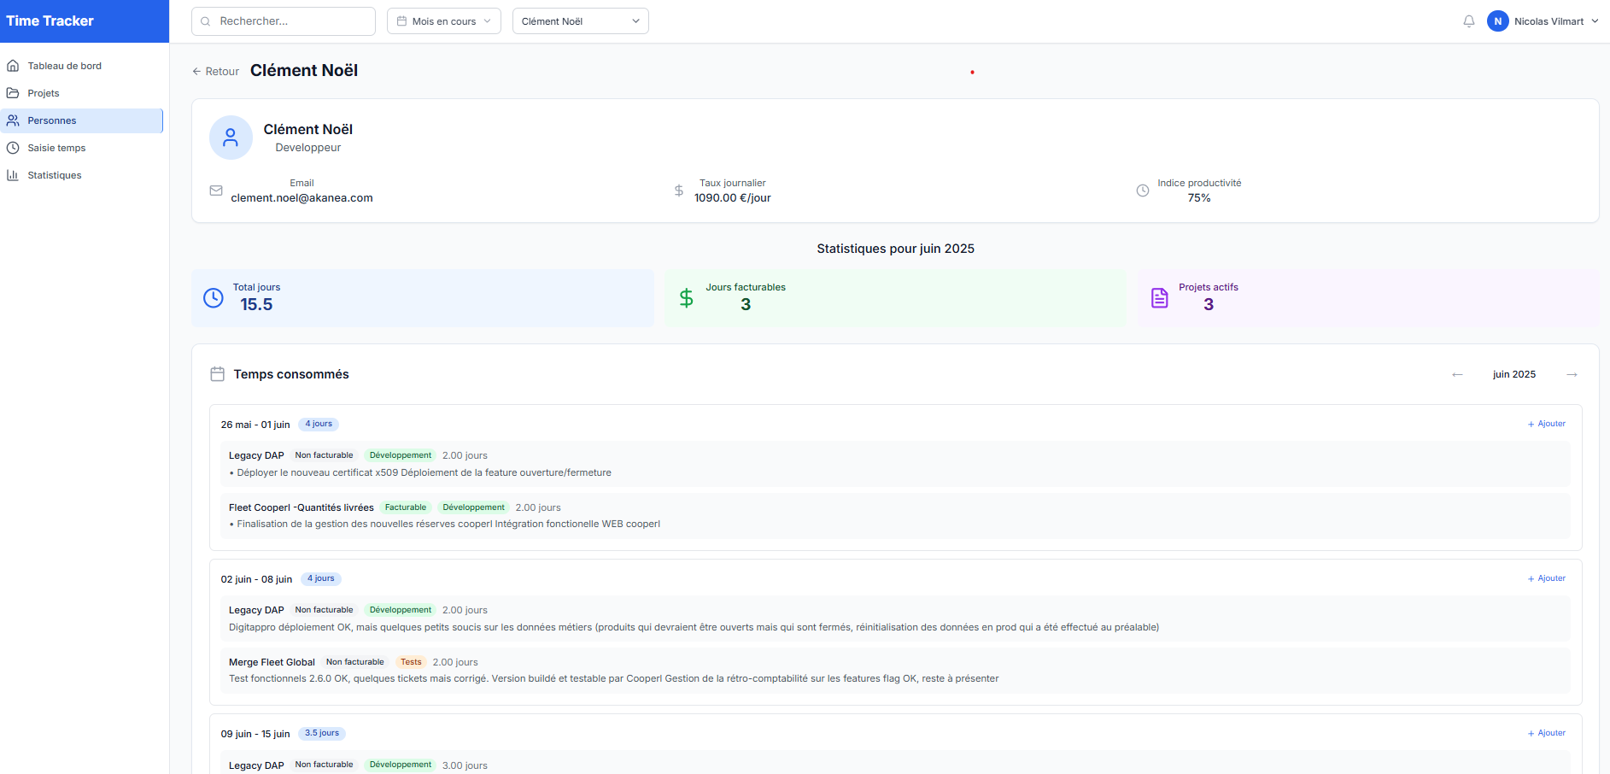The image size is (1610, 774).
Task: Click Merge Fleet Global entry title
Action: [272, 662]
